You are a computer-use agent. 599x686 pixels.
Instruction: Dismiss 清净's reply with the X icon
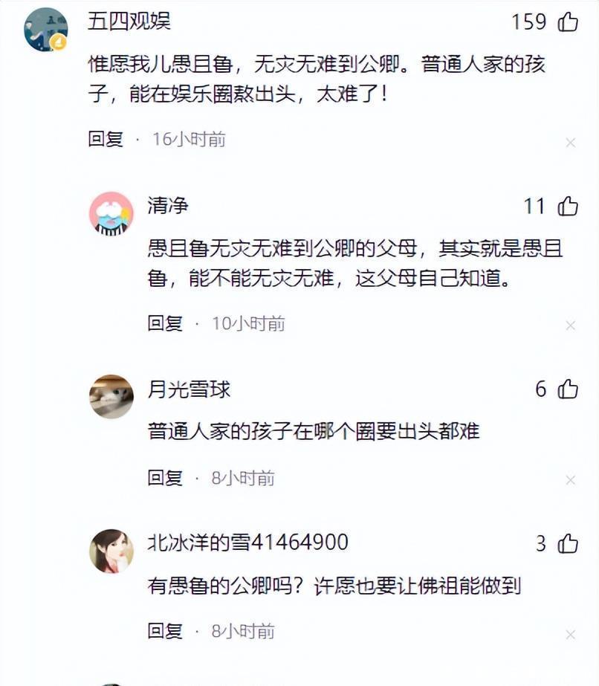tap(570, 326)
